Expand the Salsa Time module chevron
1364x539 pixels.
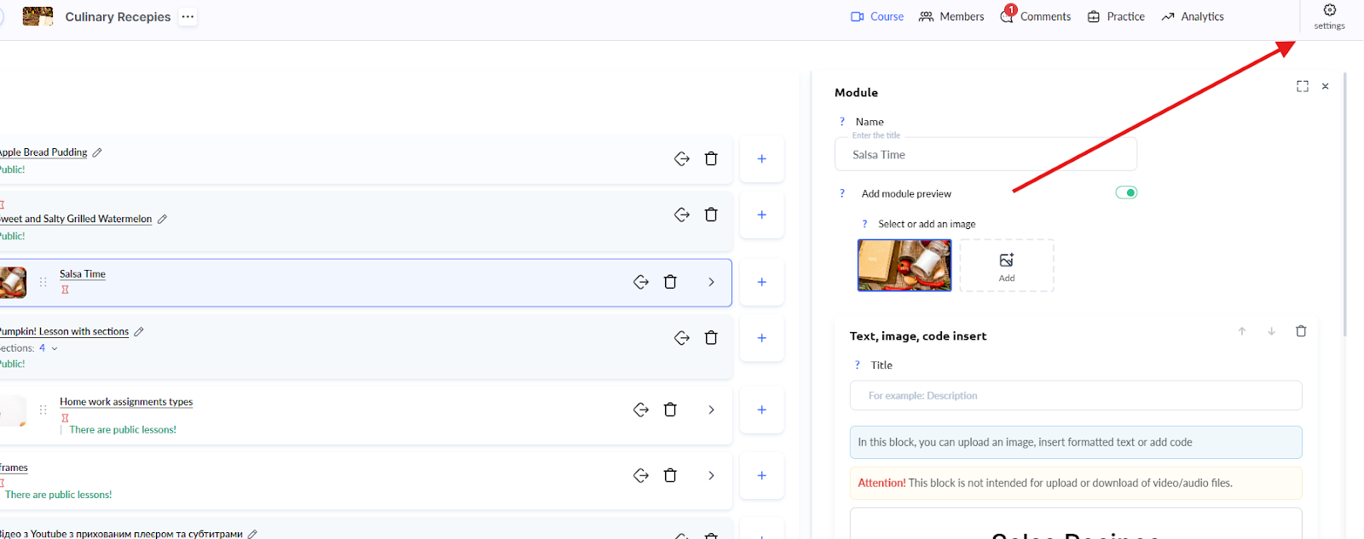tap(711, 282)
